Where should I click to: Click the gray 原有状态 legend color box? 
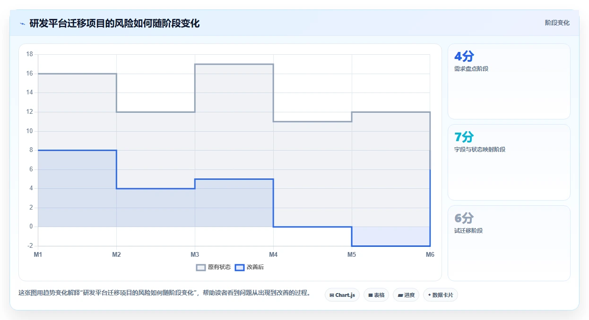(201, 267)
